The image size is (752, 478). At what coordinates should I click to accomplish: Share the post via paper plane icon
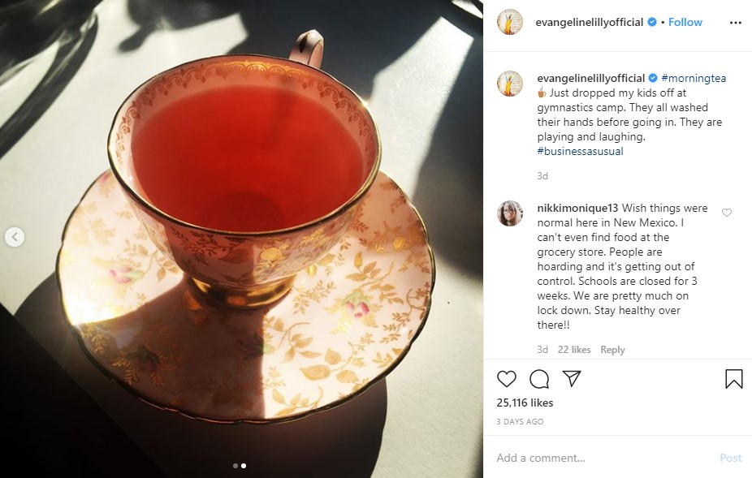[572, 378]
